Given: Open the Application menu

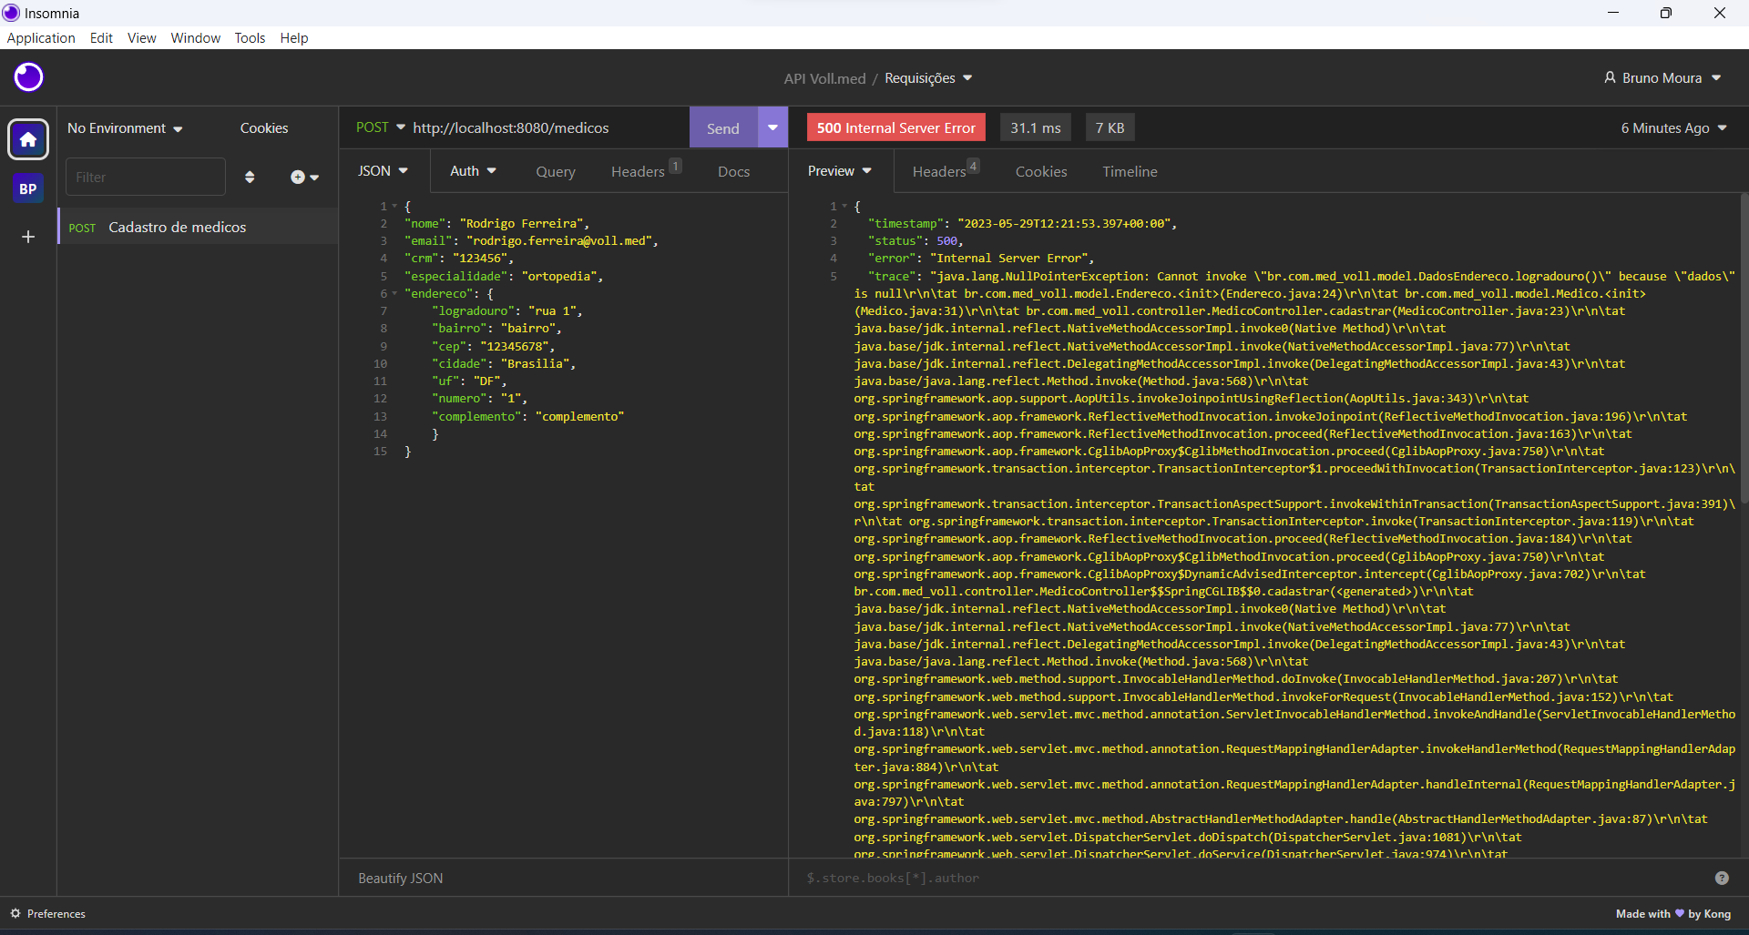Looking at the screenshot, I should pos(41,38).
